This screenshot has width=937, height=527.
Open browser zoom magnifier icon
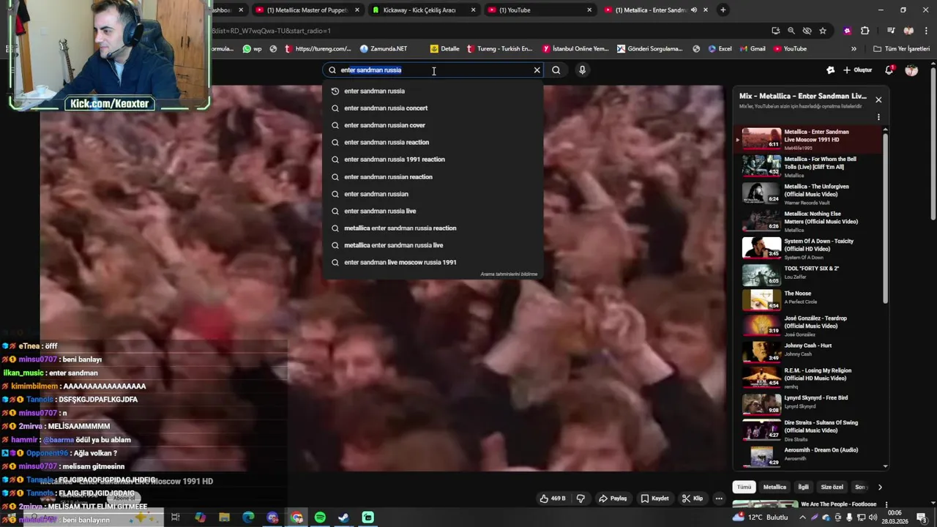(x=791, y=31)
